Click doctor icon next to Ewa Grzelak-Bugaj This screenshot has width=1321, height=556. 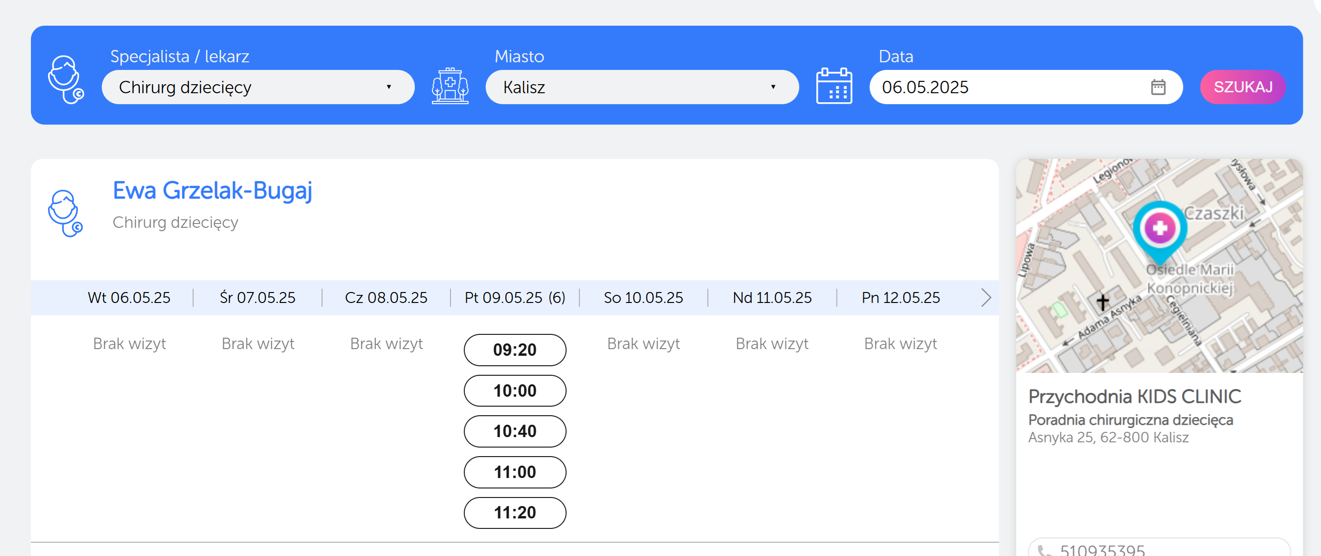65,213
